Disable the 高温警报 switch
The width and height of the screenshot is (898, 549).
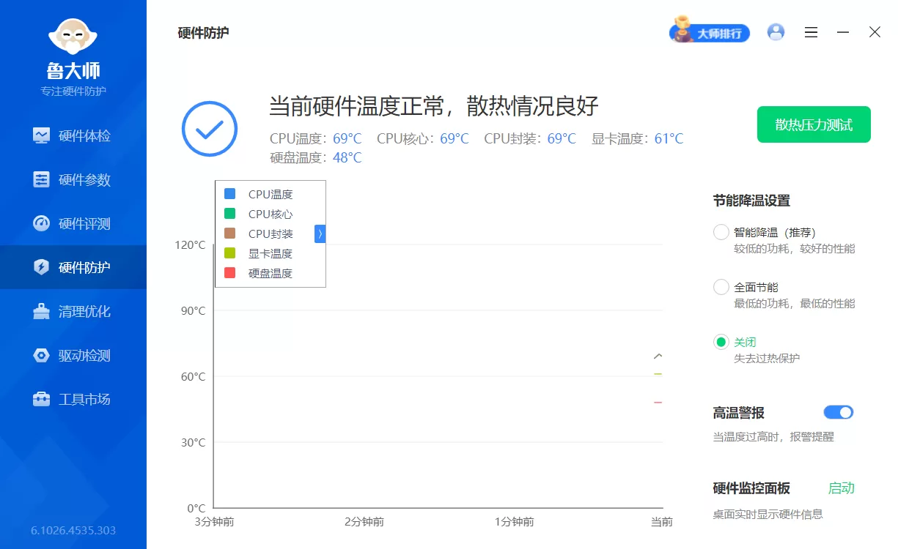[838, 412]
